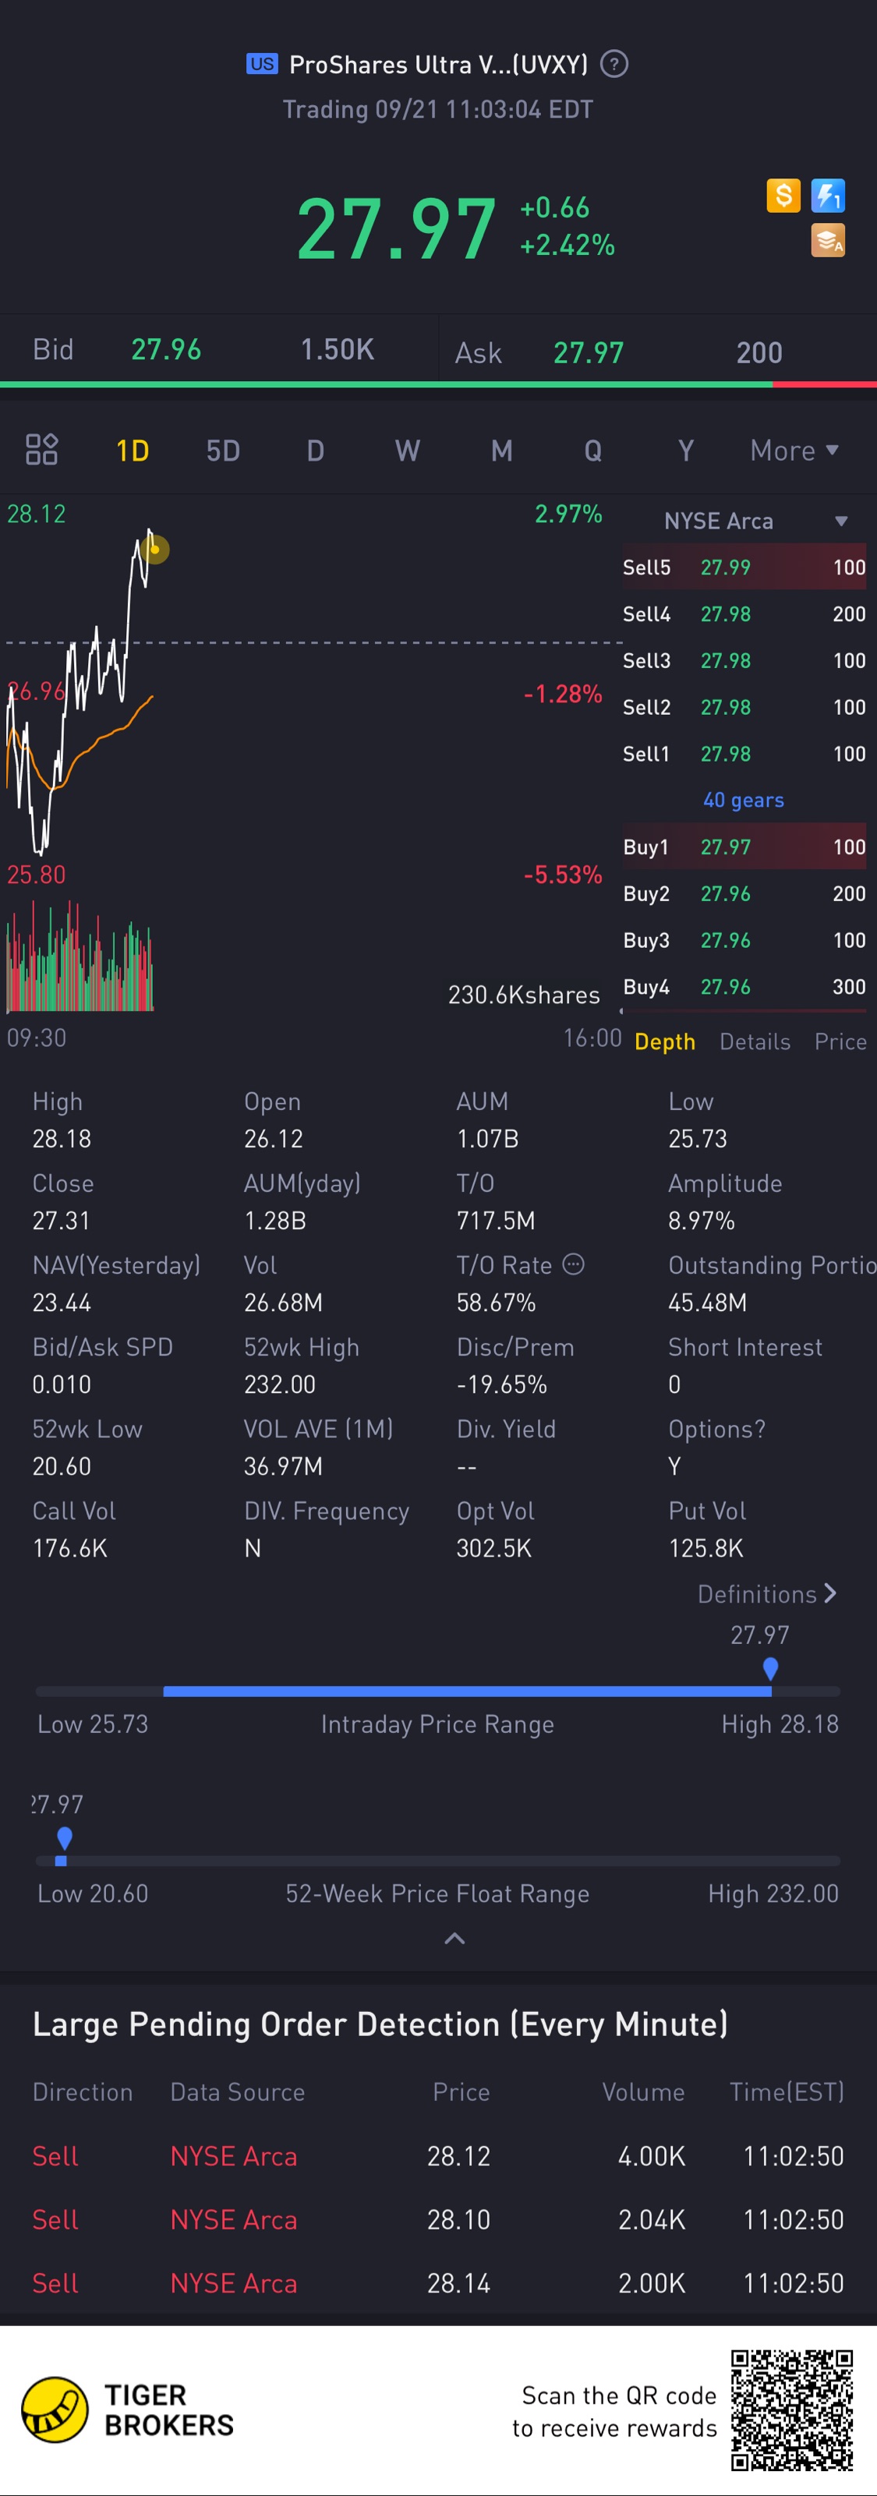Image resolution: width=877 pixels, height=2496 pixels.
Task: Tap Scan the QR code reward text
Action: (x=614, y=2412)
